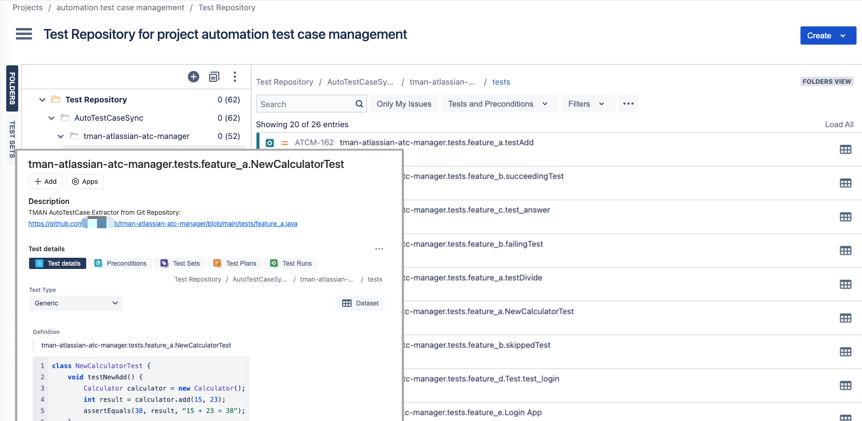Open the folder panel kebab menu
862x421 pixels.
pos(235,77)
